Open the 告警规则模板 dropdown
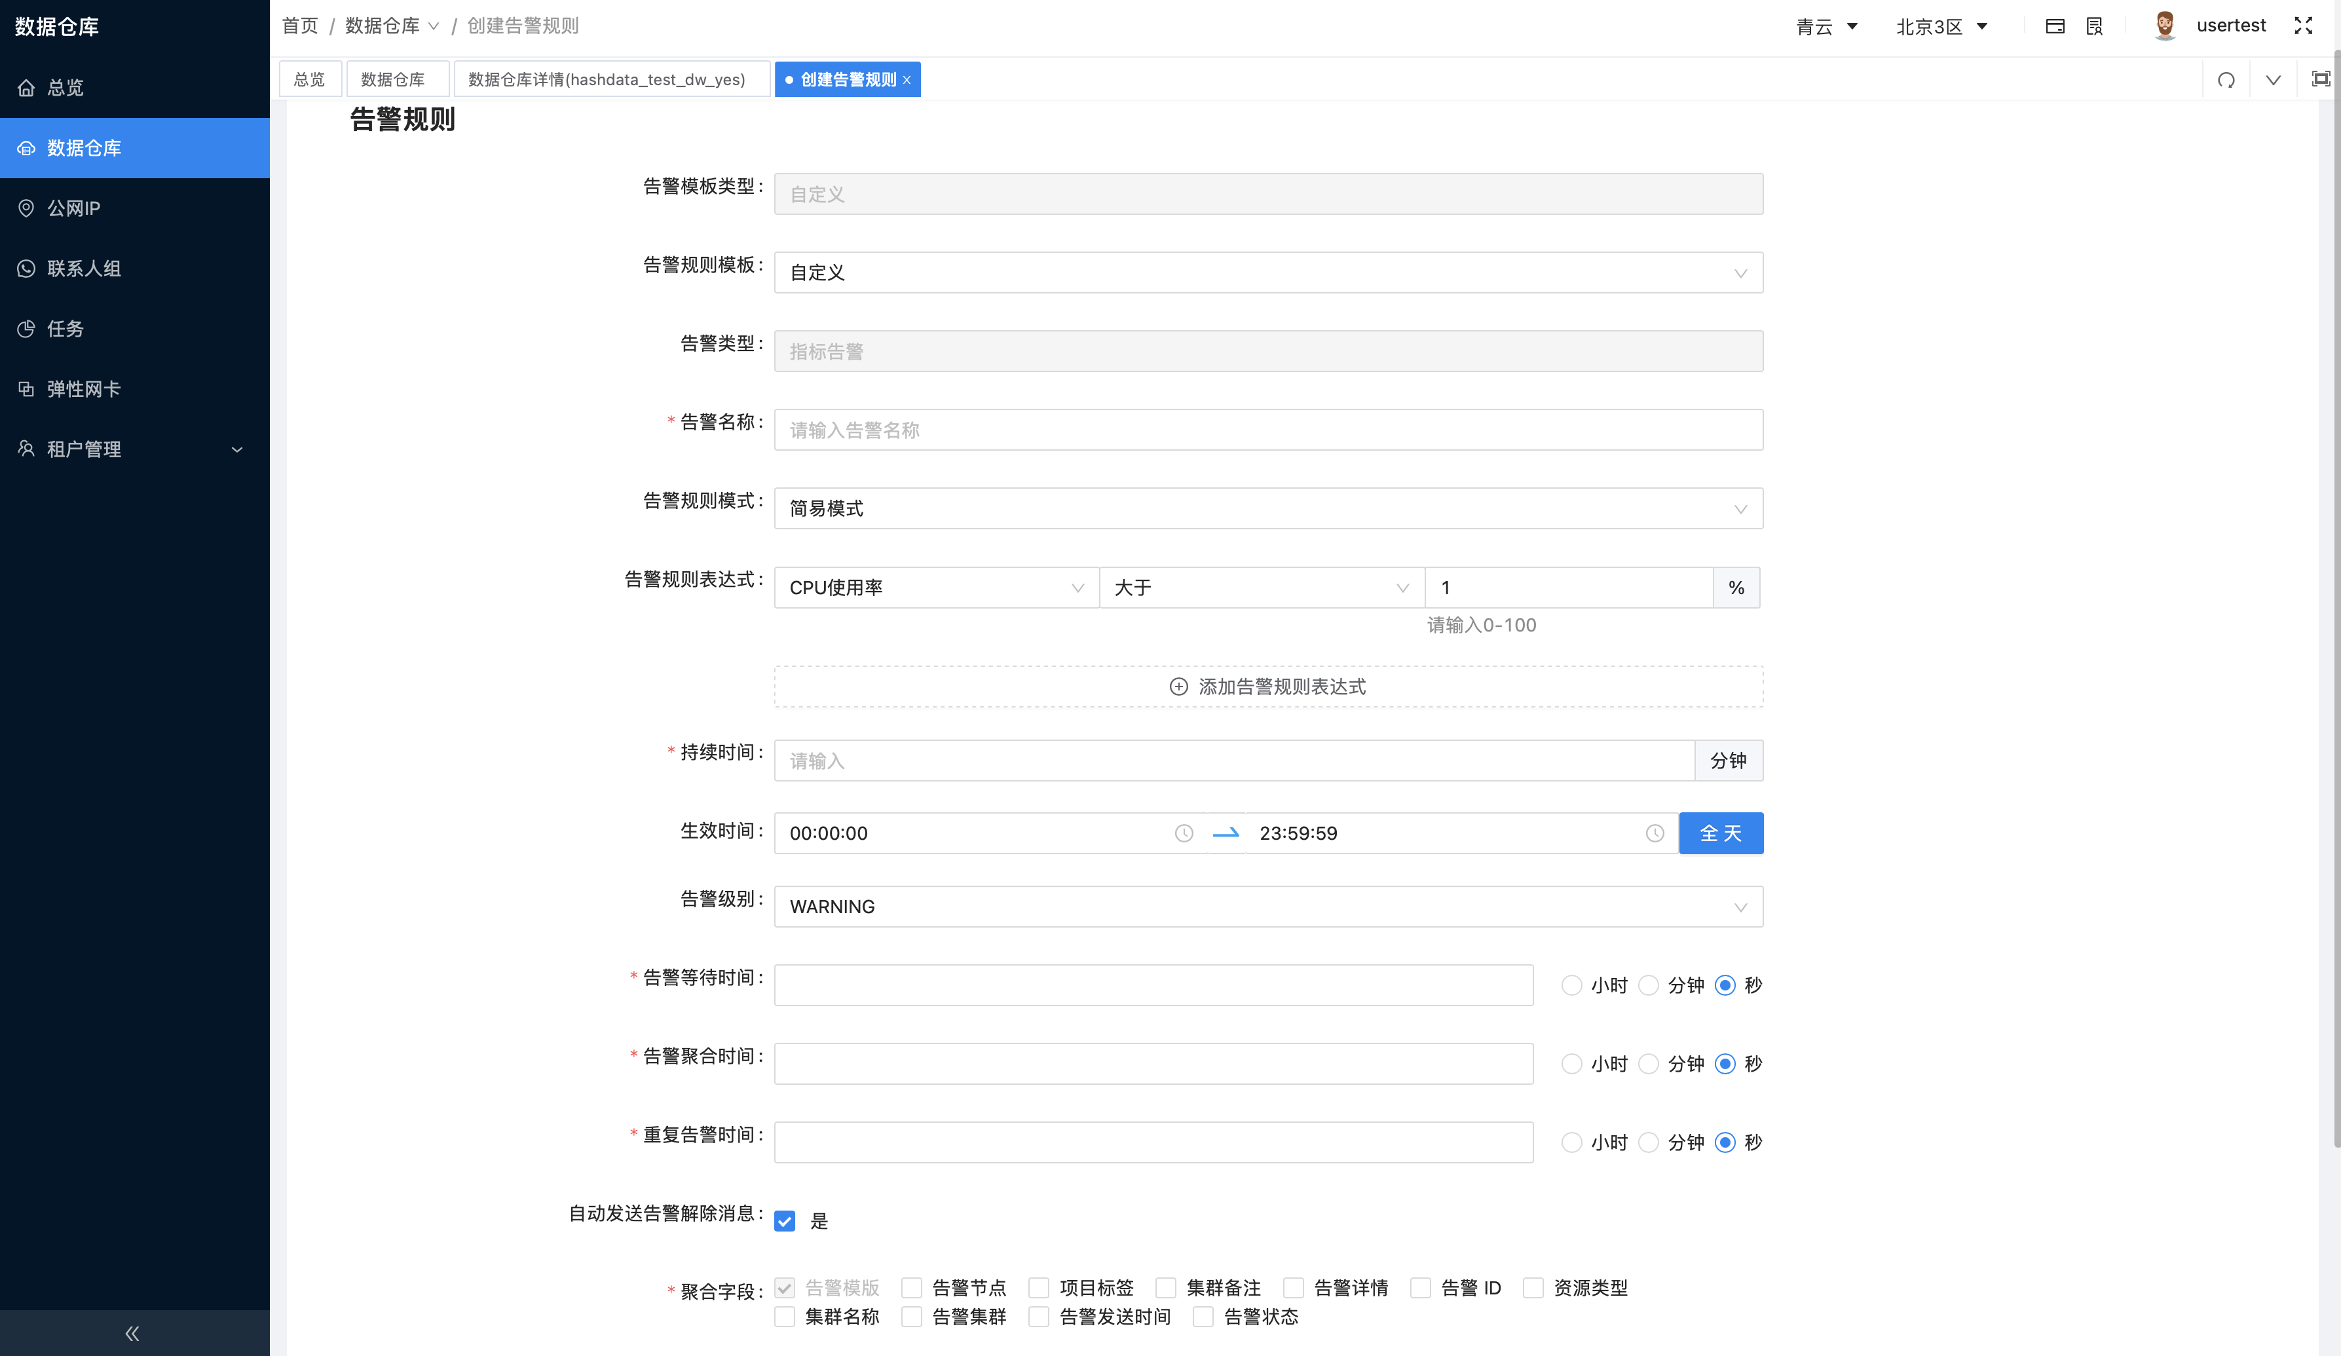Screen dimensions: 2341x1356 point(1268,272)
